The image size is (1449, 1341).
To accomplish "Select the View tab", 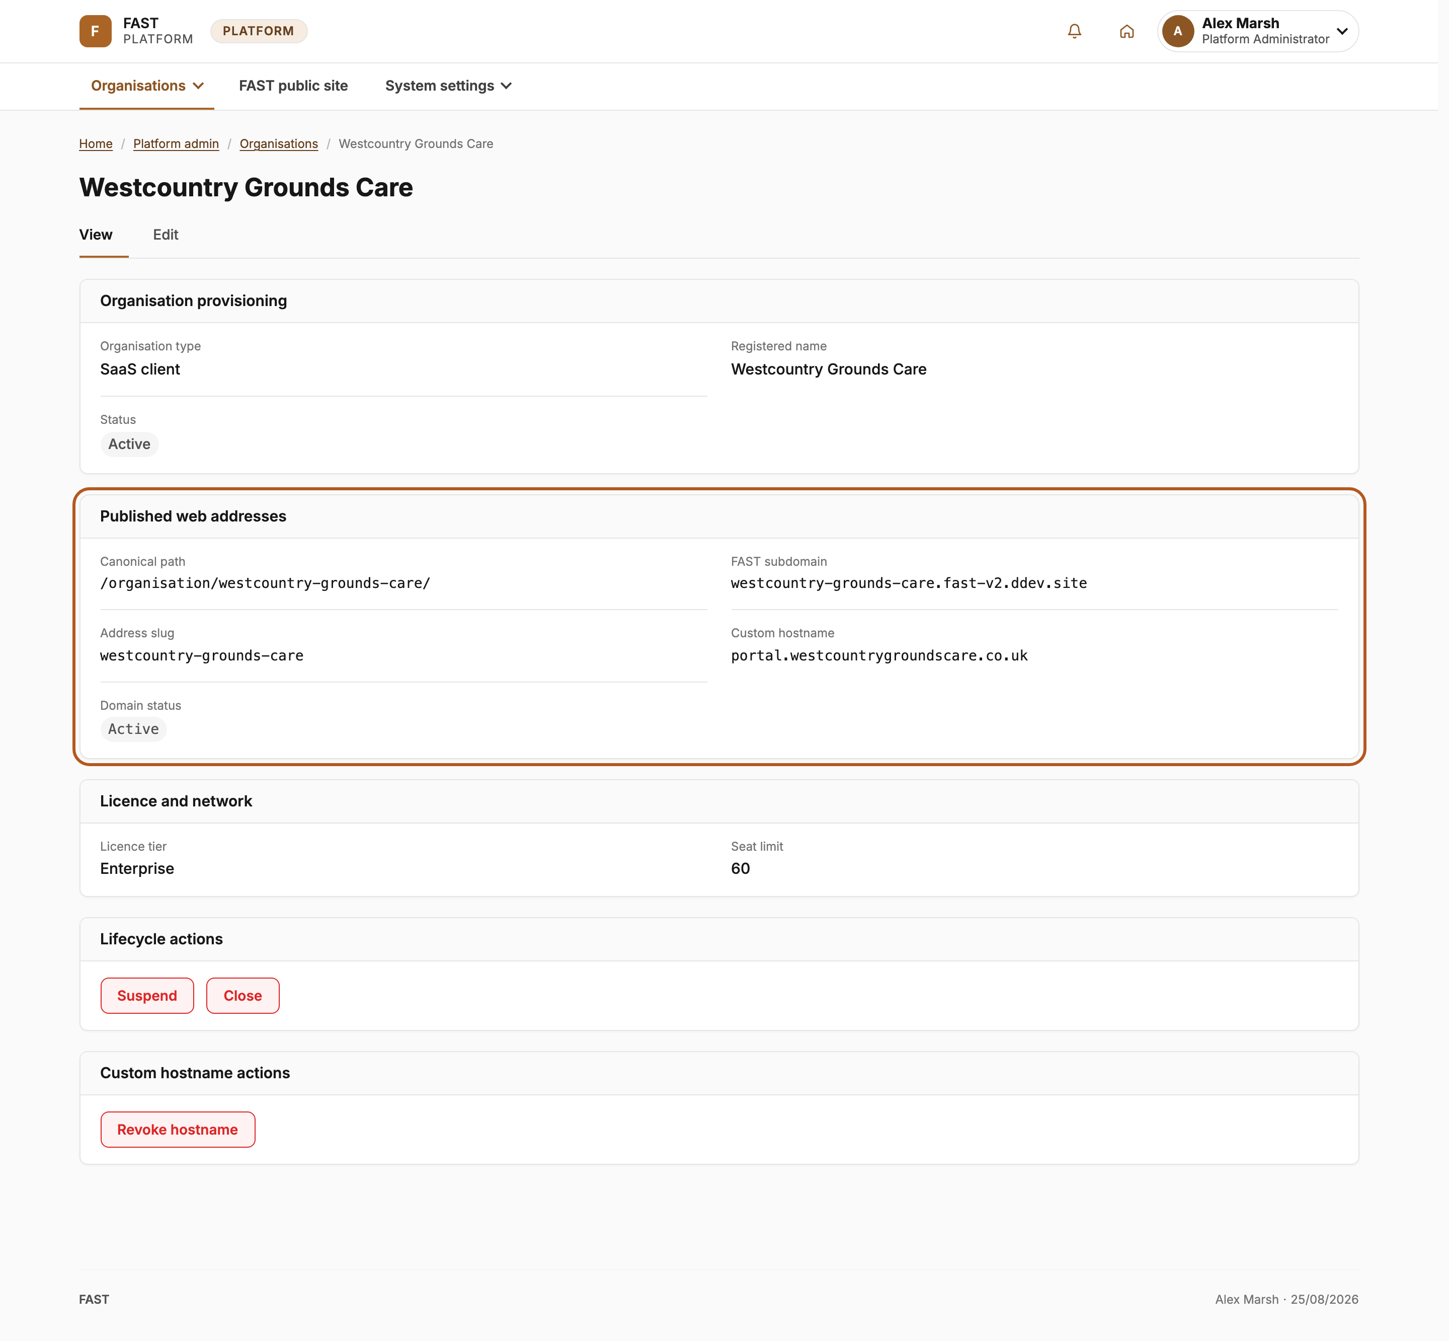I will click(x=96, y=235).
